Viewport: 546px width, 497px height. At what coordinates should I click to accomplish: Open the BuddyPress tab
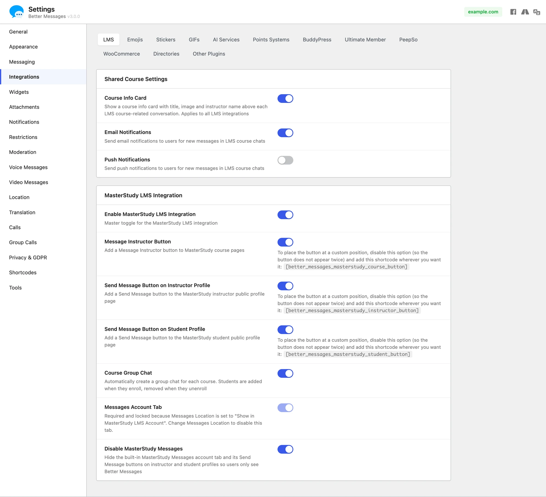click(317, 40)
